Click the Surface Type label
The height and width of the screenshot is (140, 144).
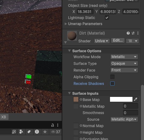pyautogui.click(x=85, y=63)
